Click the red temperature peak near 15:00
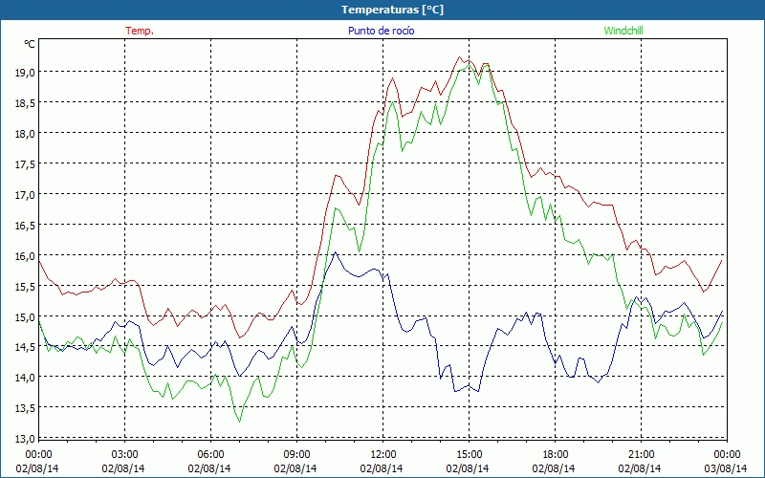Viewport: 765px width, 478px height. click(x=460, y=56)
